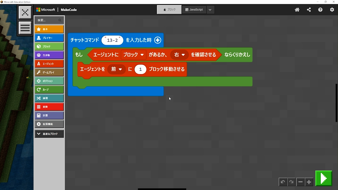The height and width of the screenshot is (190, 338).
Task: Open the Share project icon
Action: [309, 10]
